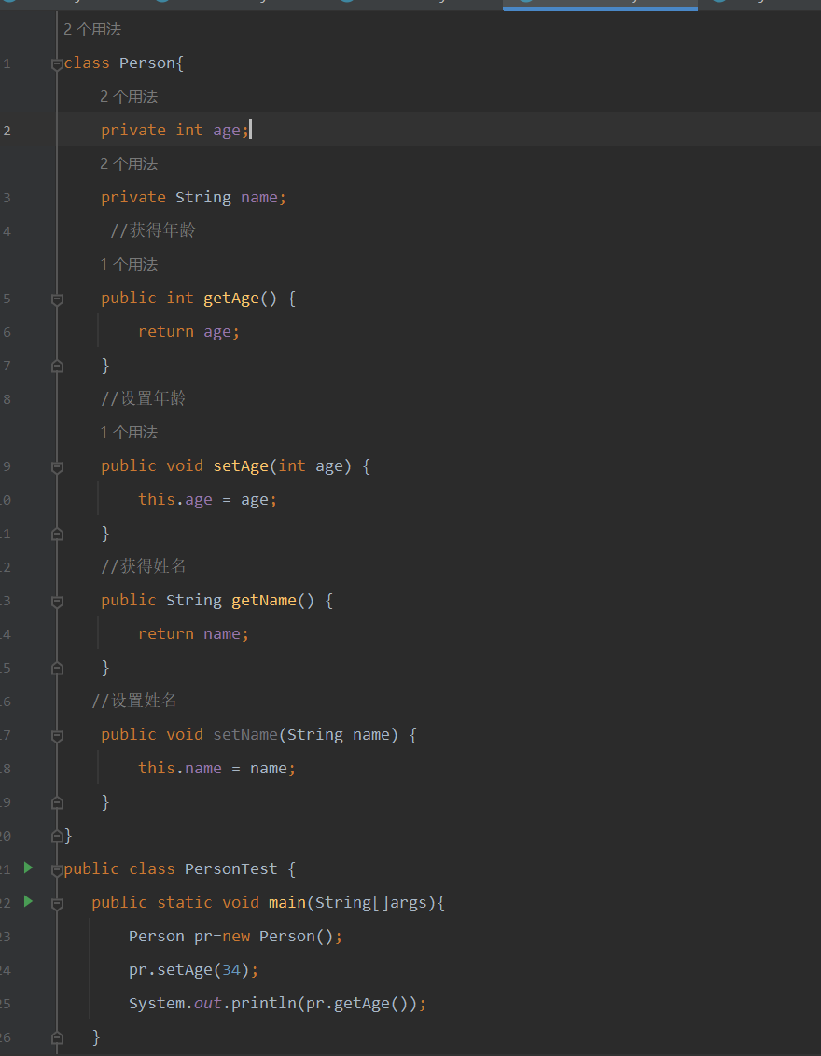Open the '2 个用法' hint above private String name
Image resolution: width=821 pixels, height=1056 pixels.
(x=129, y=163)
